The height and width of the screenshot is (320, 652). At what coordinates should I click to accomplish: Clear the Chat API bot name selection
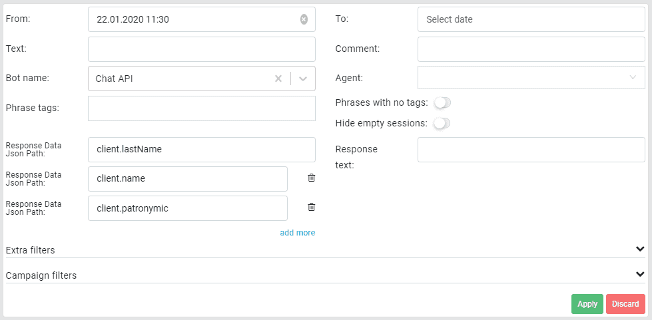pos(278,79)
